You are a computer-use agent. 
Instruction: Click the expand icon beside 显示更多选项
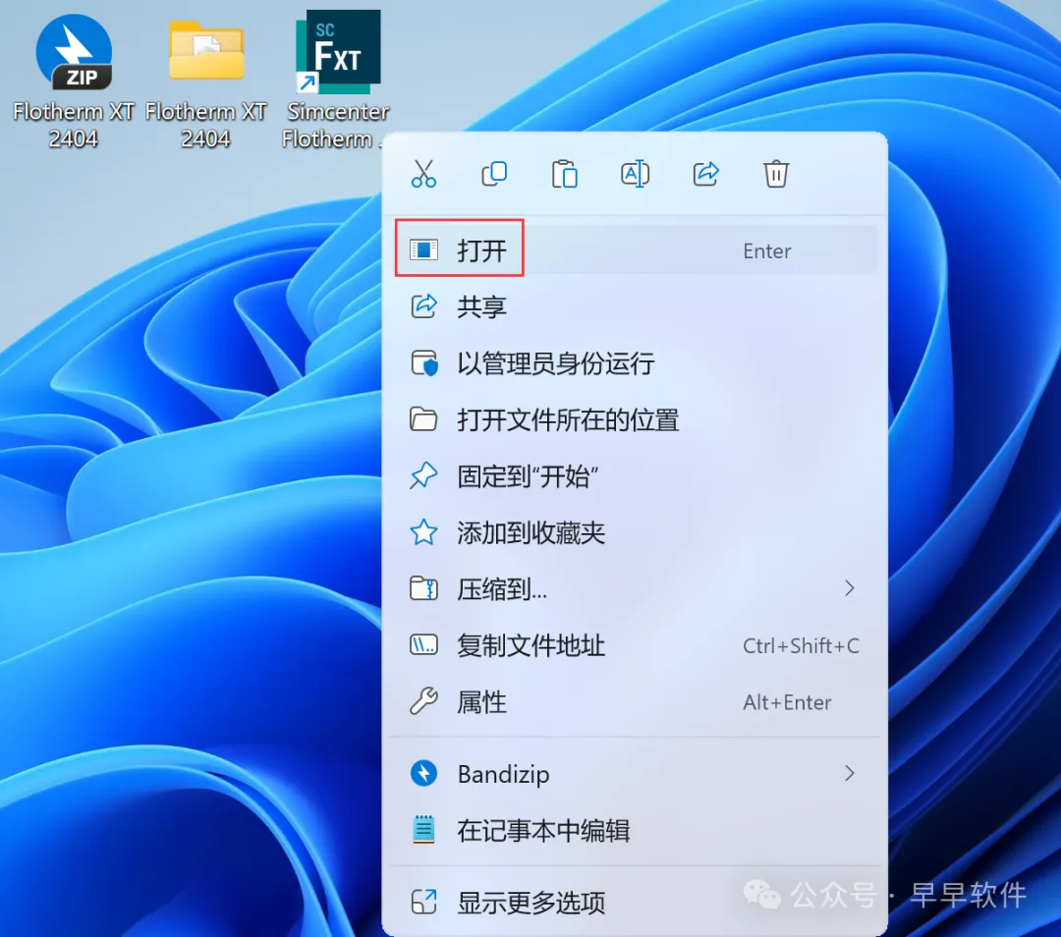pos(424,902)
